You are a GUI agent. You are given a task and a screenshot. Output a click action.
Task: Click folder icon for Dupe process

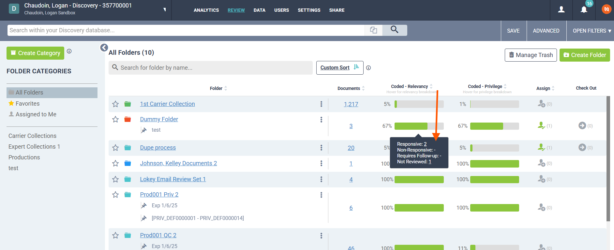click(x=127, y=148)
